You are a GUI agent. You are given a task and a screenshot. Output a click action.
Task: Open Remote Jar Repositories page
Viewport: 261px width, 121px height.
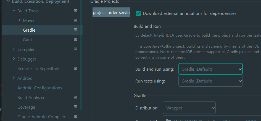(40, 69)
